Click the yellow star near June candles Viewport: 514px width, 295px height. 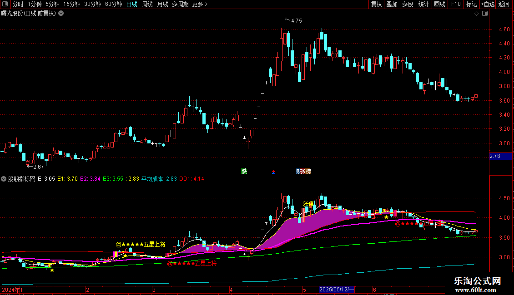click(x=387, y=217)
